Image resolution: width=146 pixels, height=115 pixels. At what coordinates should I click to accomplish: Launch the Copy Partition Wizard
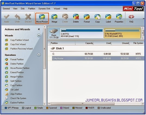(x=20, y=40)
